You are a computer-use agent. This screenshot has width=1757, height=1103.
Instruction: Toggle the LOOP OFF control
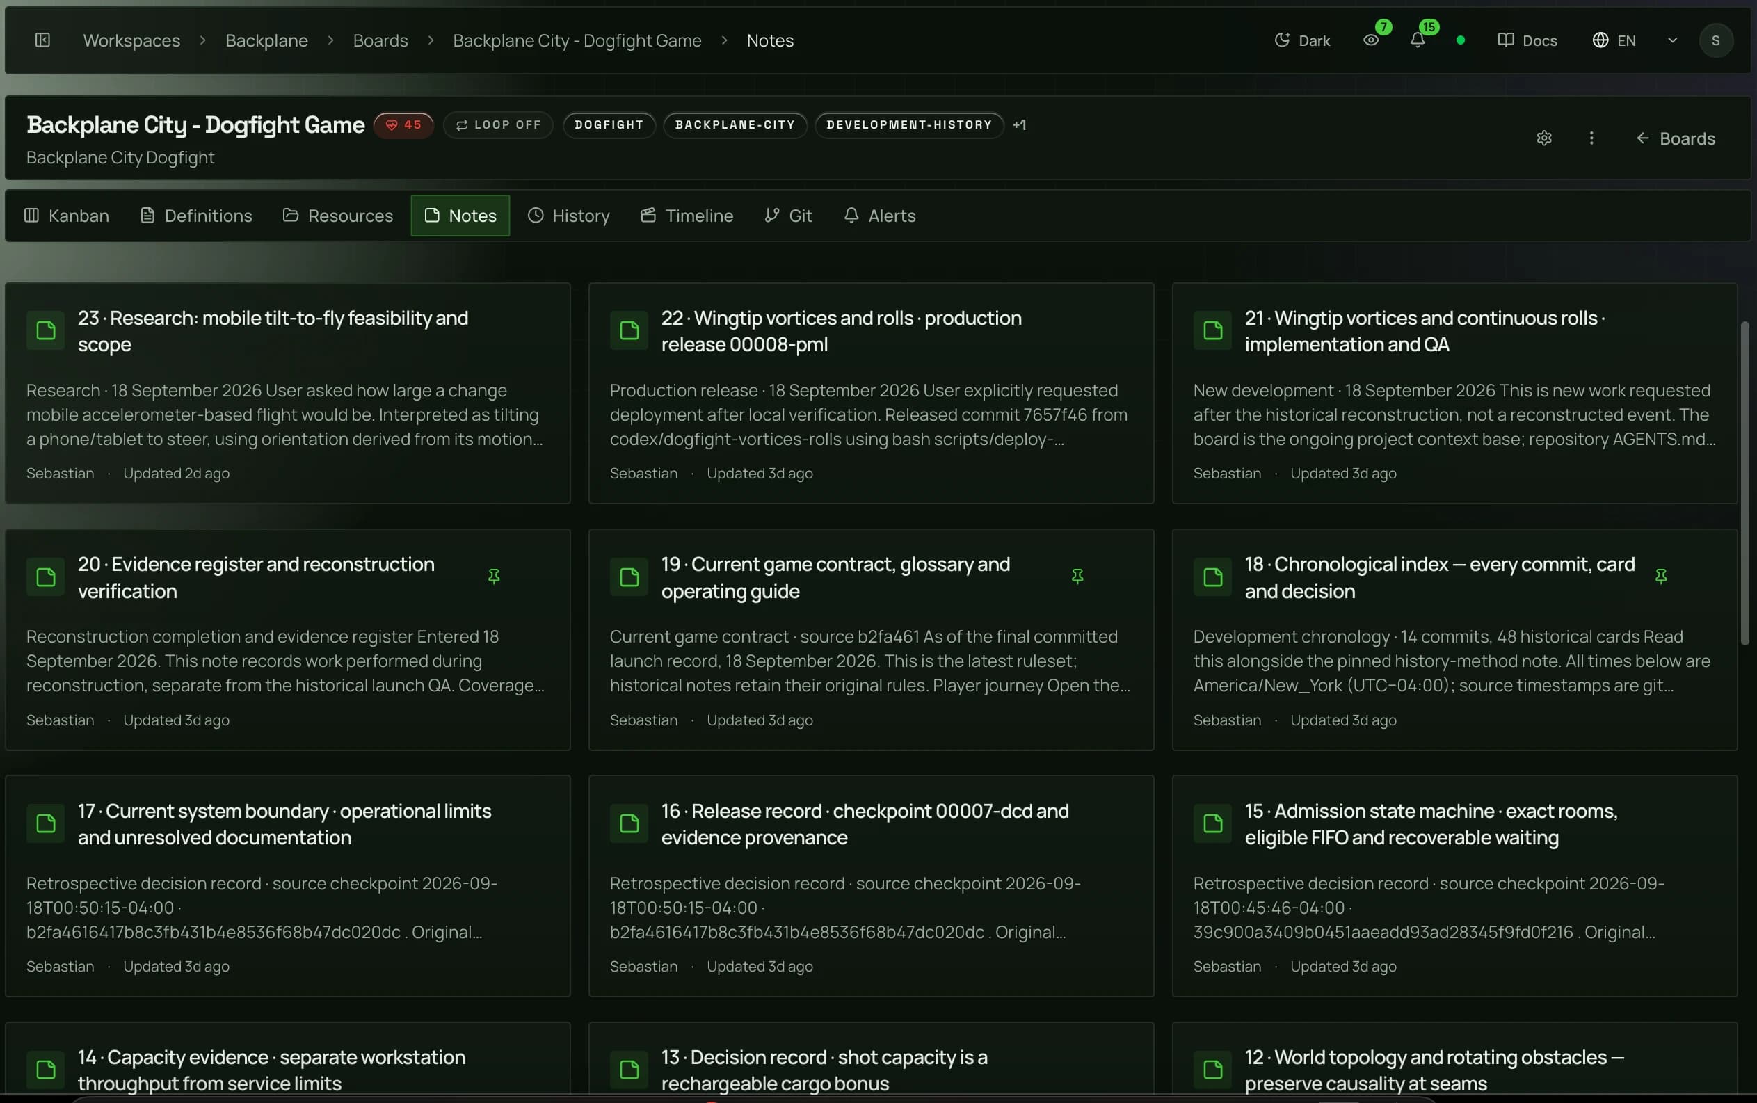point(498,124)
